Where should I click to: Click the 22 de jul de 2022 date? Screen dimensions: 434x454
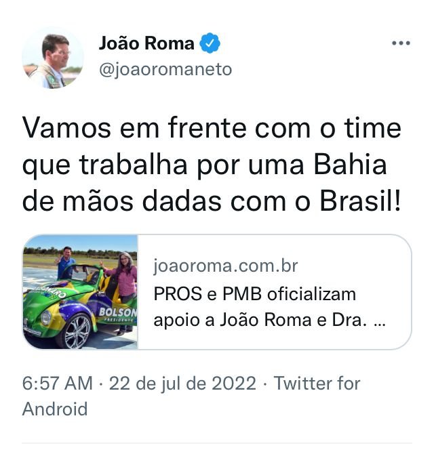[182, 384]
